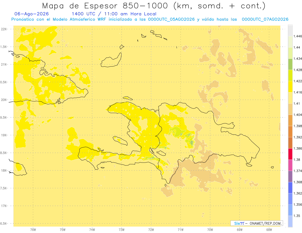Click the colorbar value 1.41

(297, 103)
